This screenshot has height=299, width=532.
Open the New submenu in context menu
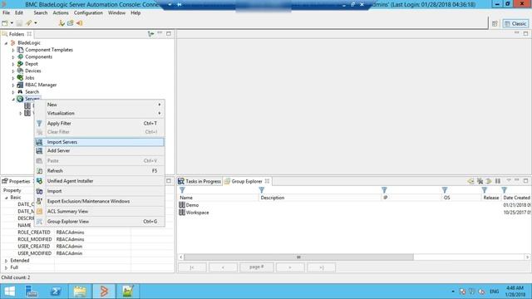pyautogui.click(x=100, y=105)
